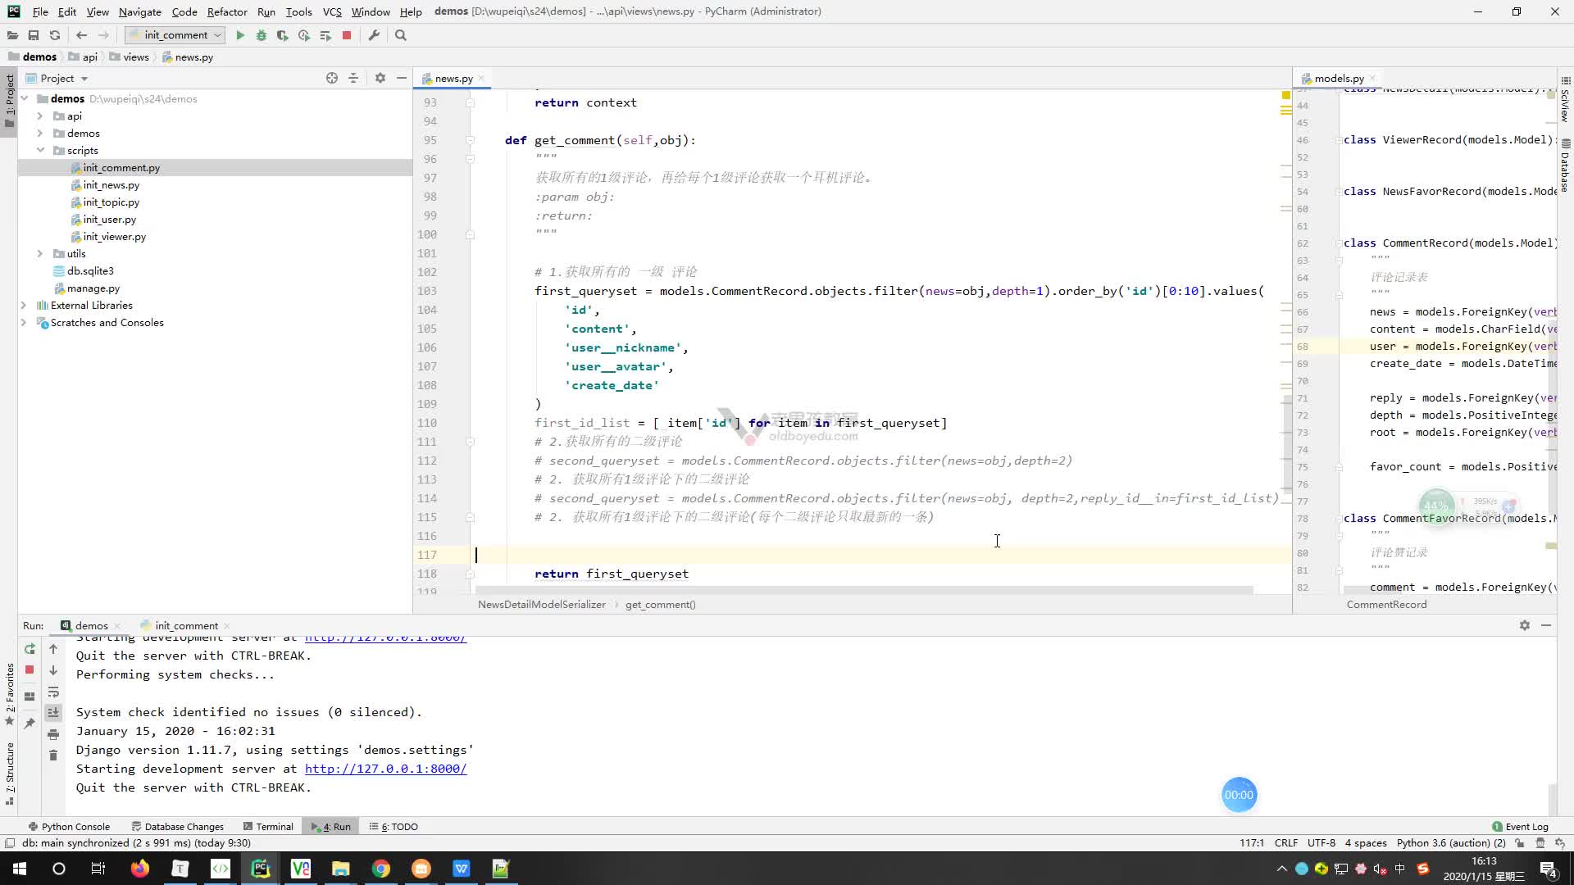Click the up arrow in Run console
The width and height of the screenshot is (1574, 885).
point(53,649)
